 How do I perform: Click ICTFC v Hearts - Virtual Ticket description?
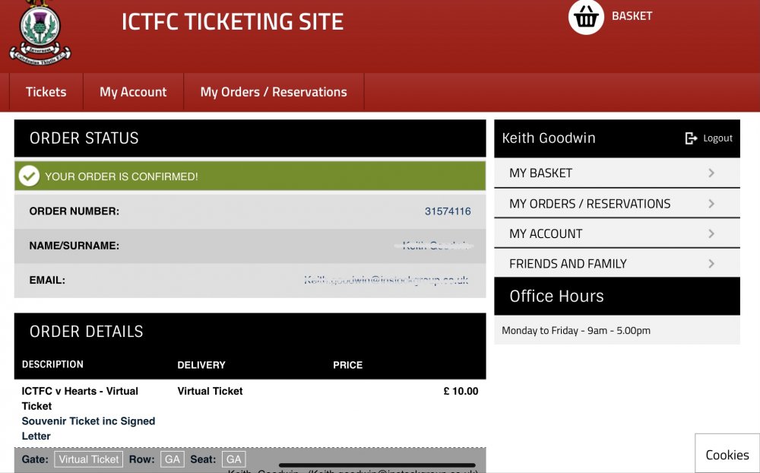tap(80, 398)
